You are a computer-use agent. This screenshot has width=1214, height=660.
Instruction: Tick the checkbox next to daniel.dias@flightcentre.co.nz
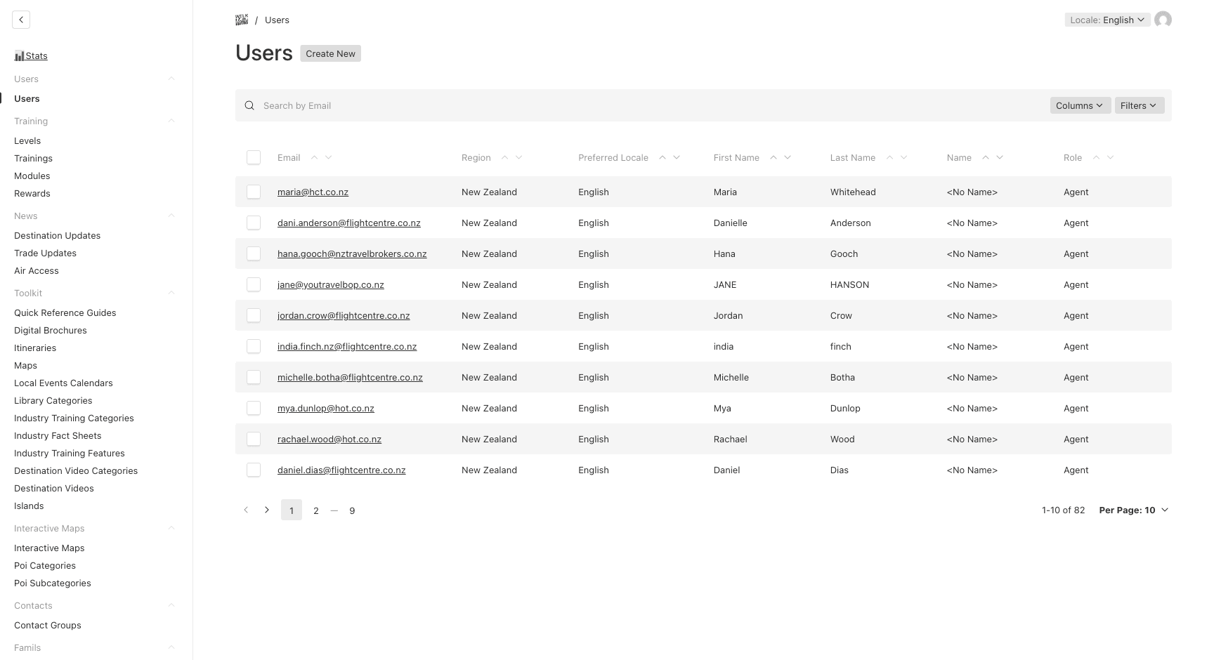tap(254, 470)
